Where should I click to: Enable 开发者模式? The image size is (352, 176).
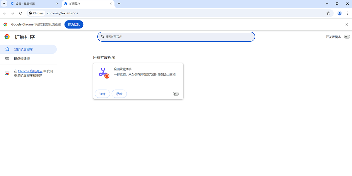tap(346, 37)
